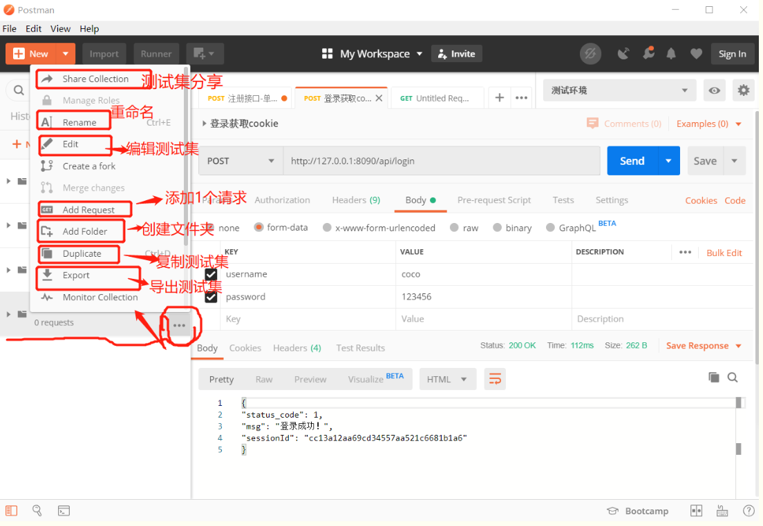Screen dimensions: 763x526
Task: Choose Monitor Collection menu entry
Action: (100, 297)
